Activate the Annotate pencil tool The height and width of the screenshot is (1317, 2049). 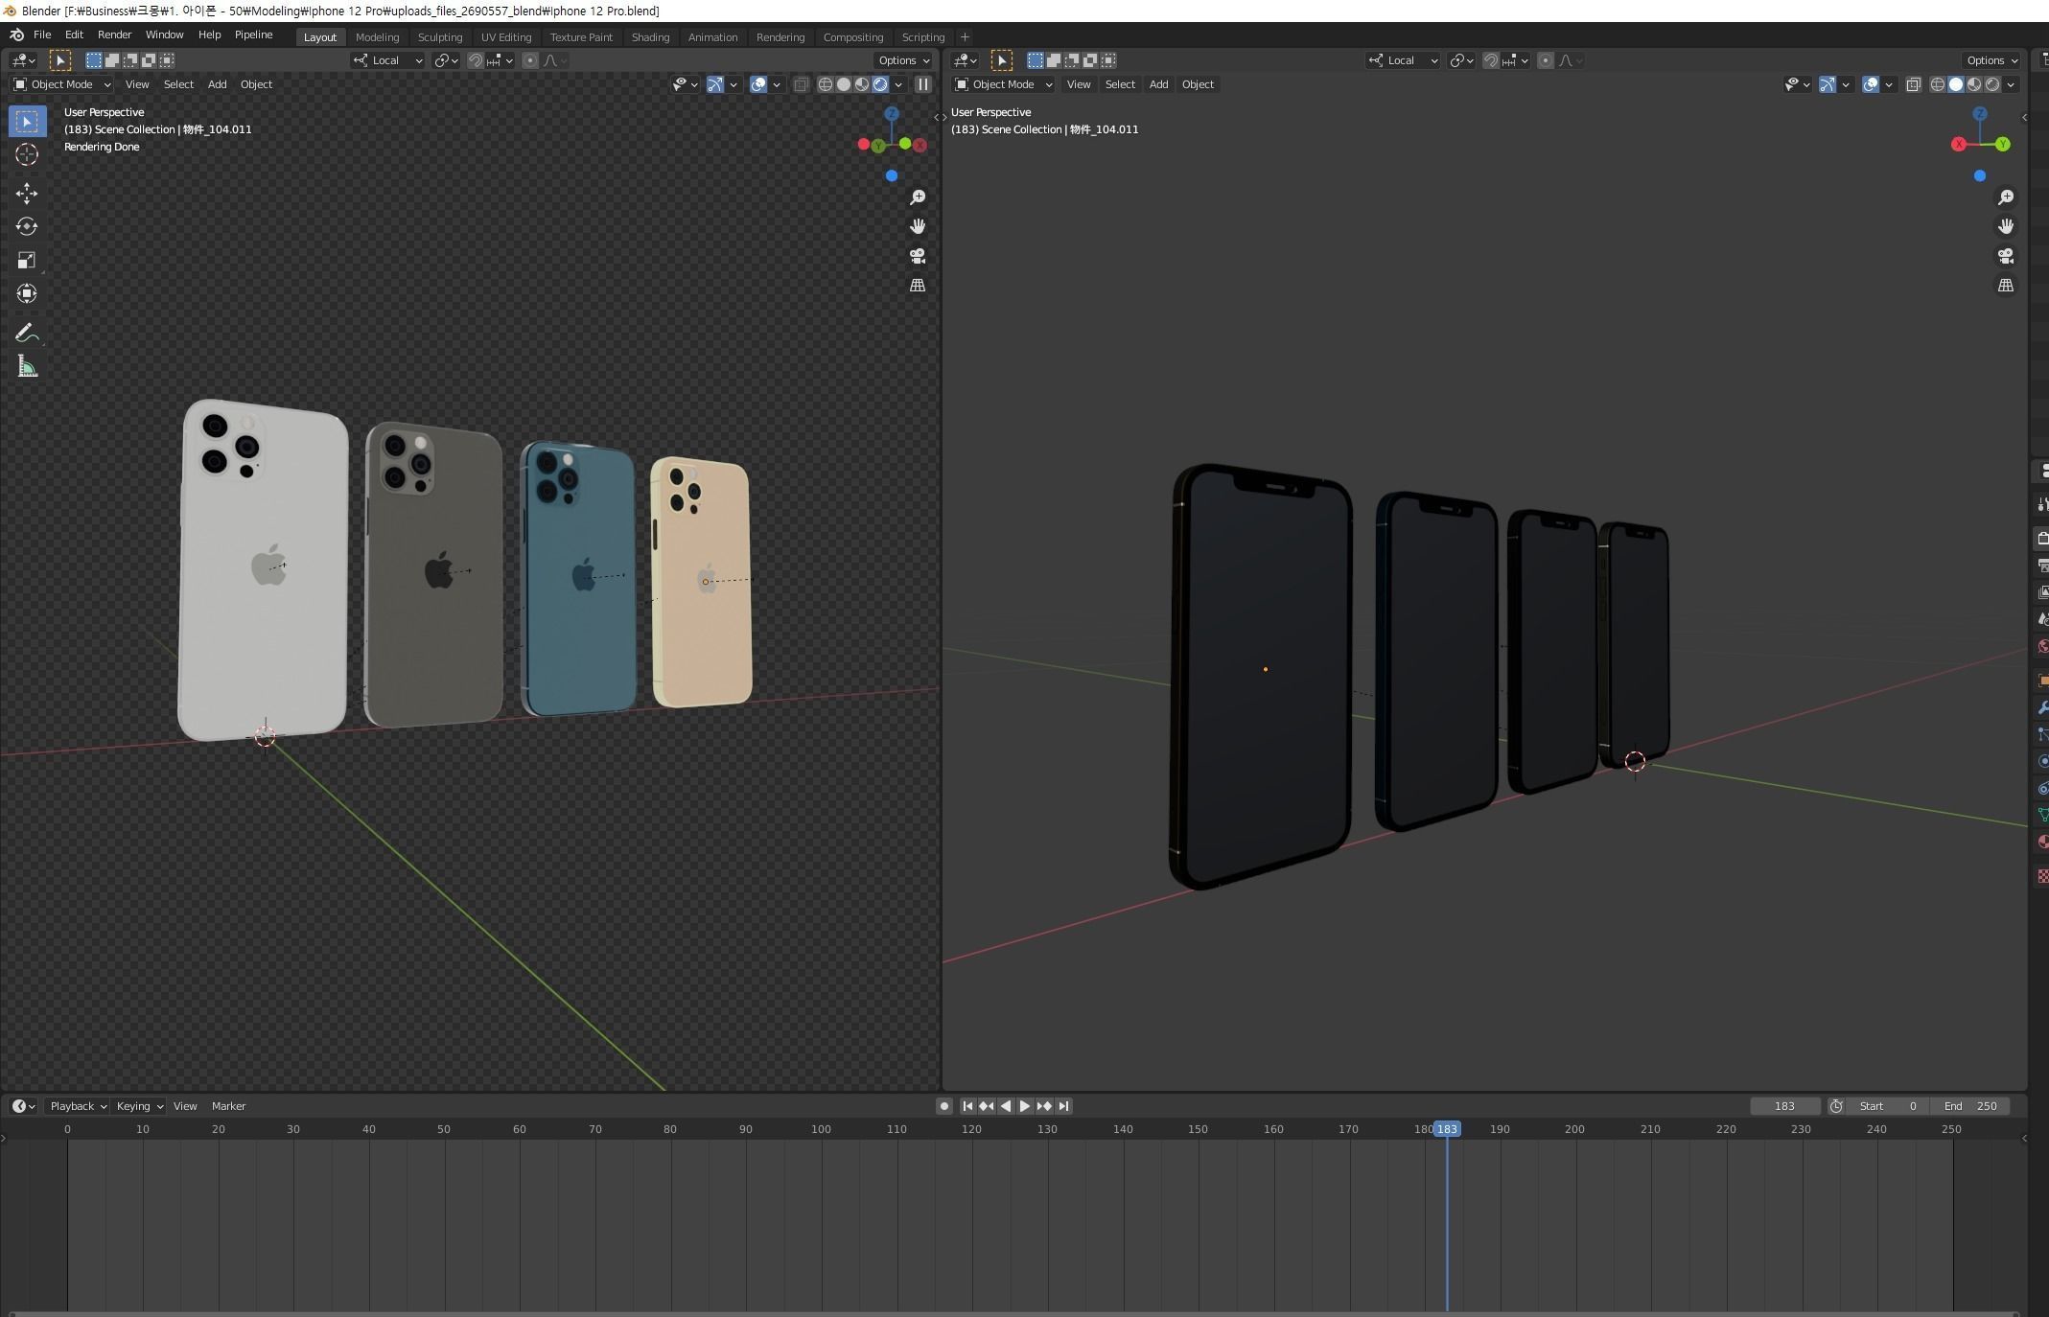pos(27,333)
